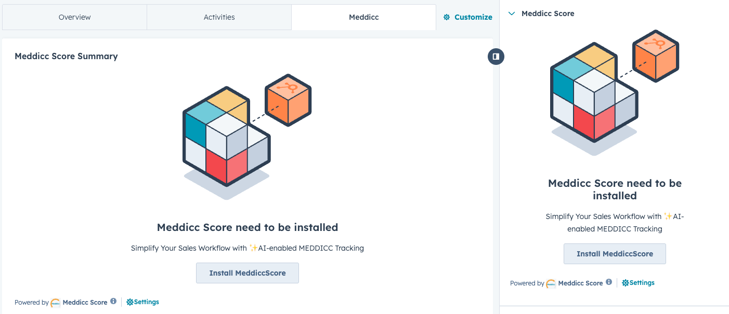Click Install MeddiccScore in the right sidebar
Viewport: 729px width, 314px height.
615,253
